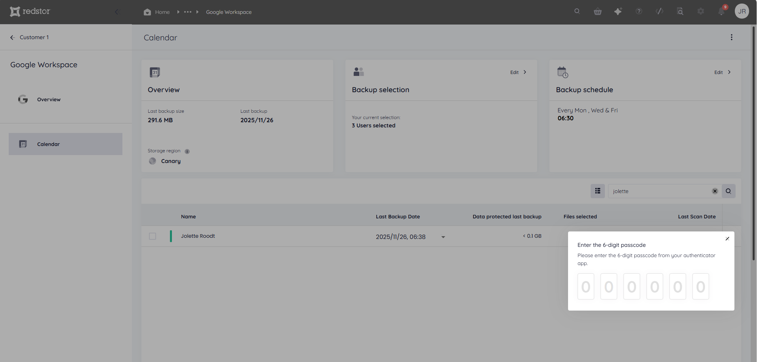The width and height of the screenshot is (757, 362).
Task: Click the Google G logo beside Overview
Action: (x=23, y=99)
